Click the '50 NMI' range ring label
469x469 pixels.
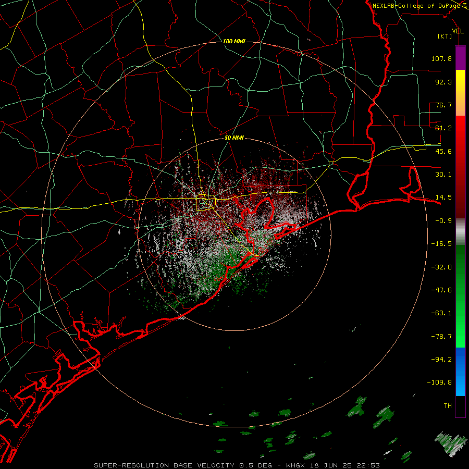point(234,138)
